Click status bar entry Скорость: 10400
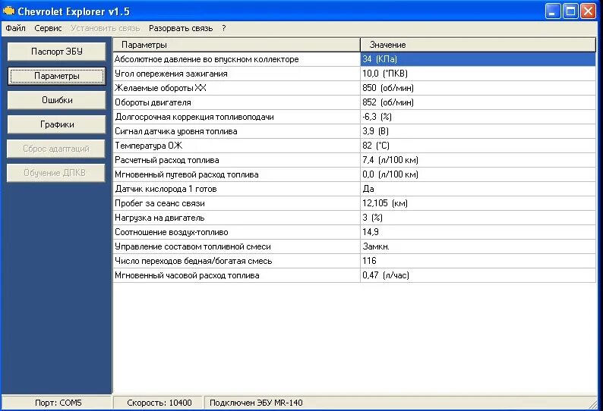 (x=159, y=403)
